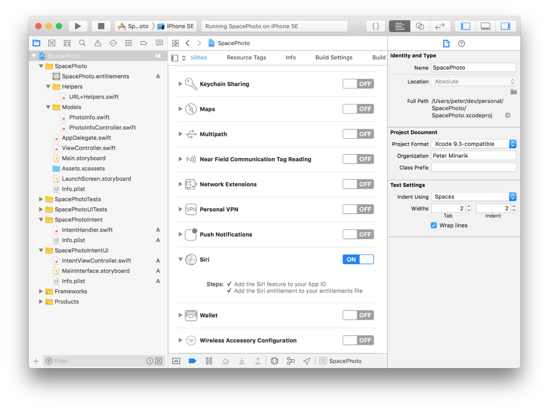Turn on Keychain Sharing switch
This screenshot has height=409, width=549.
(358, 84)
